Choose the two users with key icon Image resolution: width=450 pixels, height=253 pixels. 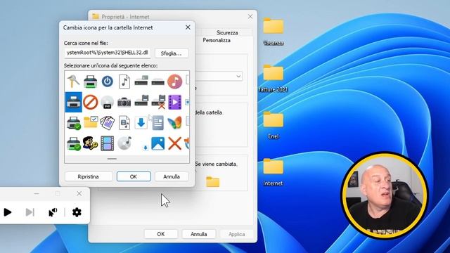(x=90, y=143)
